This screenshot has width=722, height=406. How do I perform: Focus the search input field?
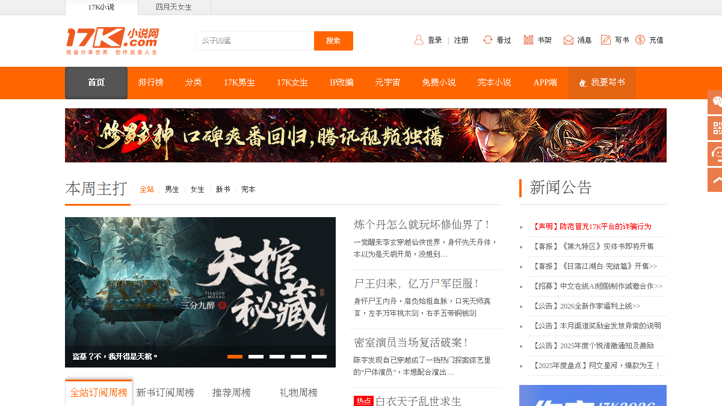coord(255,41)
